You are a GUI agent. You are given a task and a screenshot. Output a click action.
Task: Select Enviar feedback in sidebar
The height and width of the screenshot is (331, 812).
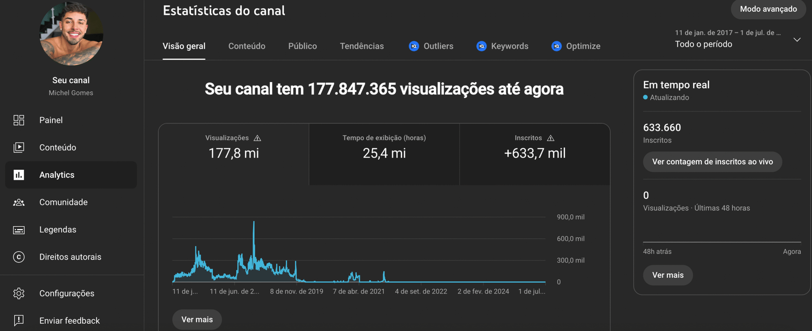pos(71,320)
